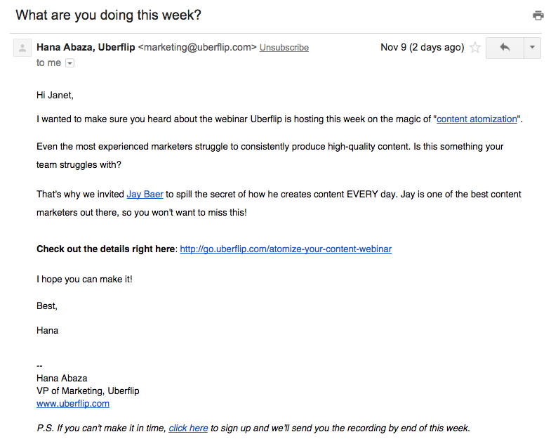Print this email using the printer icon
Viewport: 558px width, 439px height.
tap(538, 15)
